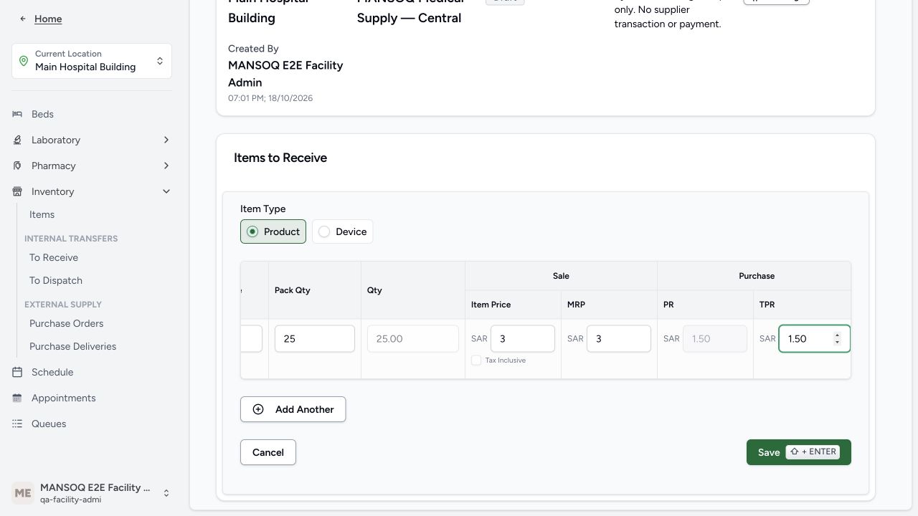Click the ME user avatar
The image size is (918, 516).
click(23, 493)
